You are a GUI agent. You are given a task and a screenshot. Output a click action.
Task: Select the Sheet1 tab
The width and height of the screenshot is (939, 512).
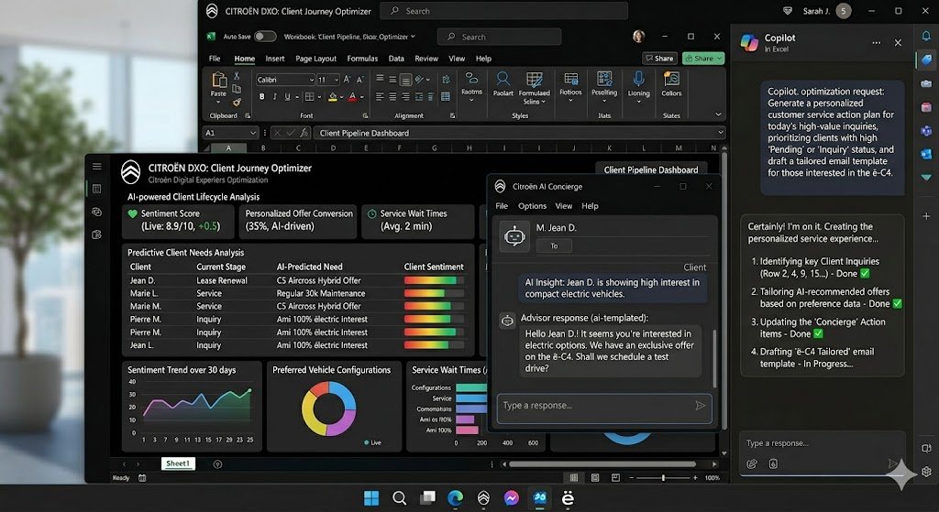(x=178, y=463)
